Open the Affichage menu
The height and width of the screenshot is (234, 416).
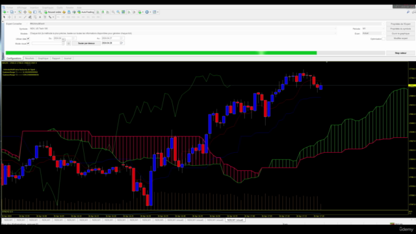[x=21, y=7]
